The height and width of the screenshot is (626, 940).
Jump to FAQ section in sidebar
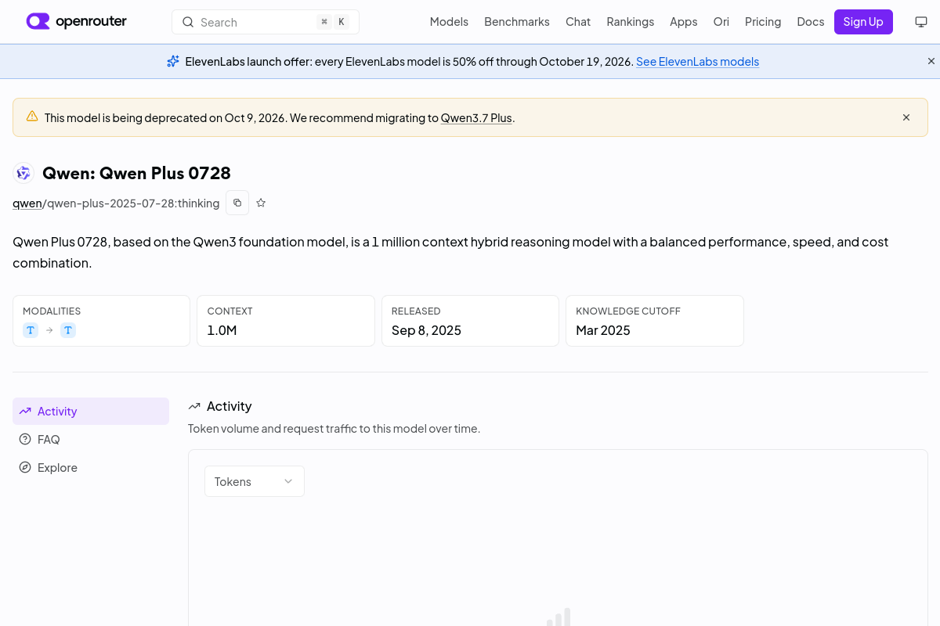point(91,440)
